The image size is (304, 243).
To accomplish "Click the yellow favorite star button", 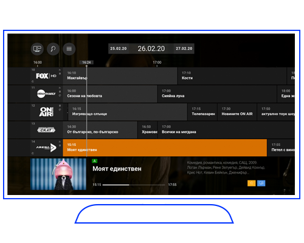I will [x=252, y=183].
